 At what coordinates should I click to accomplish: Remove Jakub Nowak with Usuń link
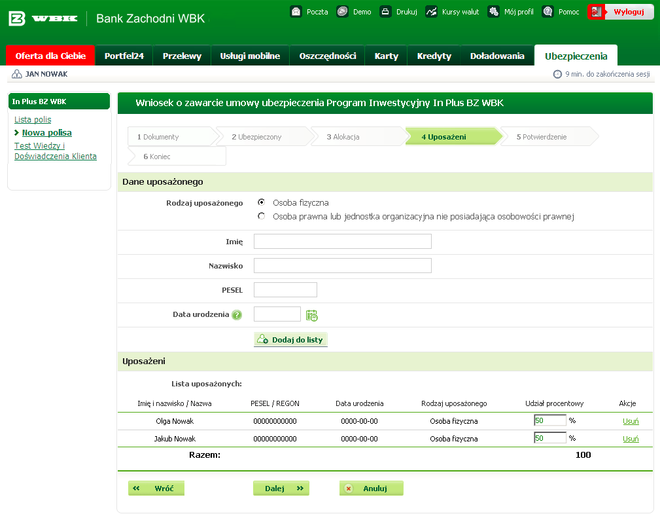[631, 439]
